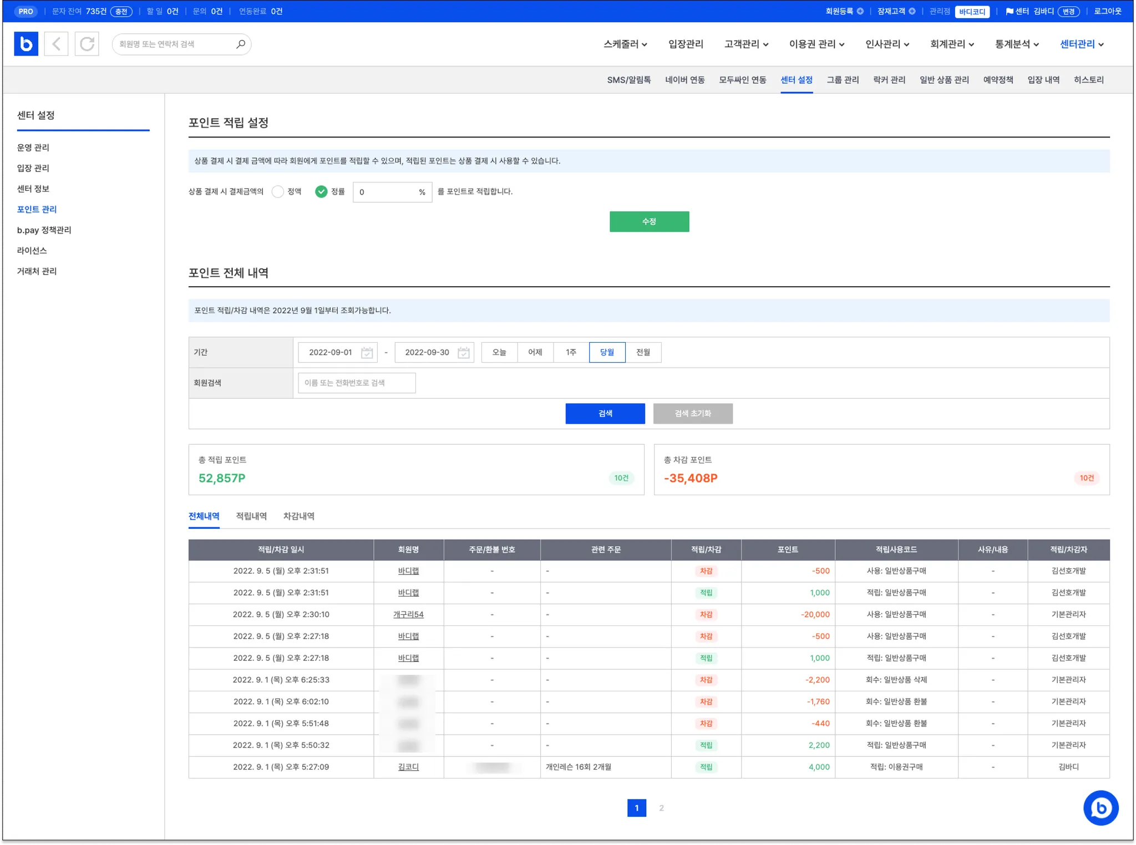
Task: Expand the 회계관리 dropdown menu
Action: 952,44
